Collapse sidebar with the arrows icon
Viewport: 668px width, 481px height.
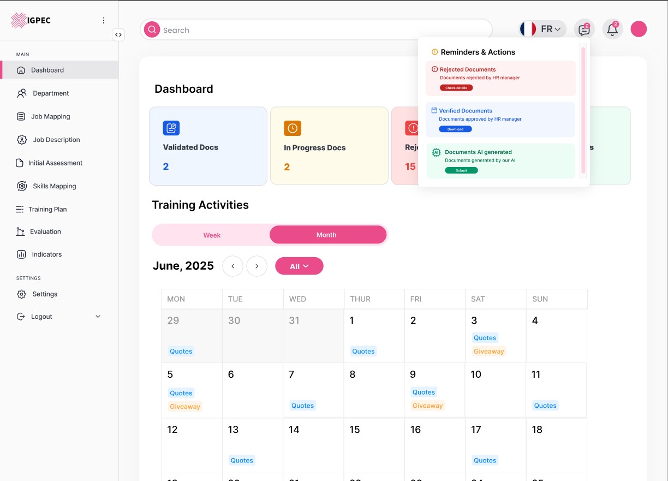coord(118,35)
